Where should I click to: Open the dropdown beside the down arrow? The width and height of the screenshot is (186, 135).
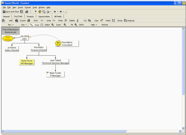(x=64, y=12)
